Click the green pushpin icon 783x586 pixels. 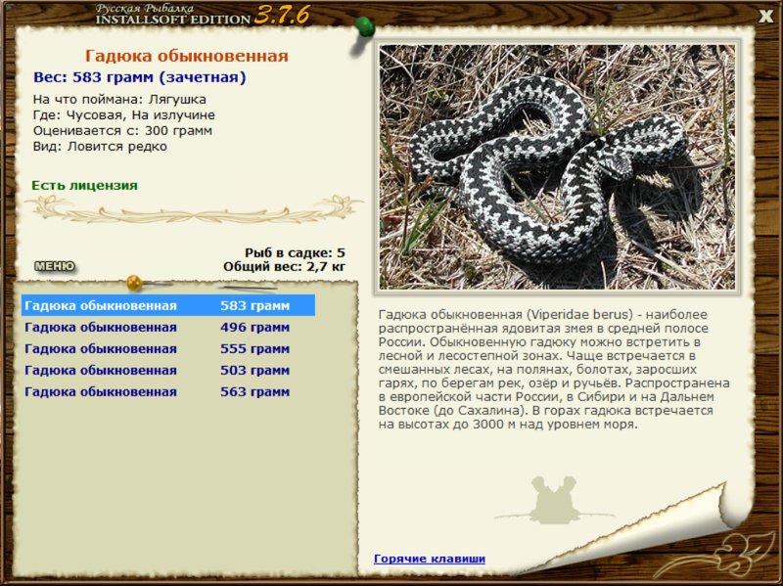point(364,26)
